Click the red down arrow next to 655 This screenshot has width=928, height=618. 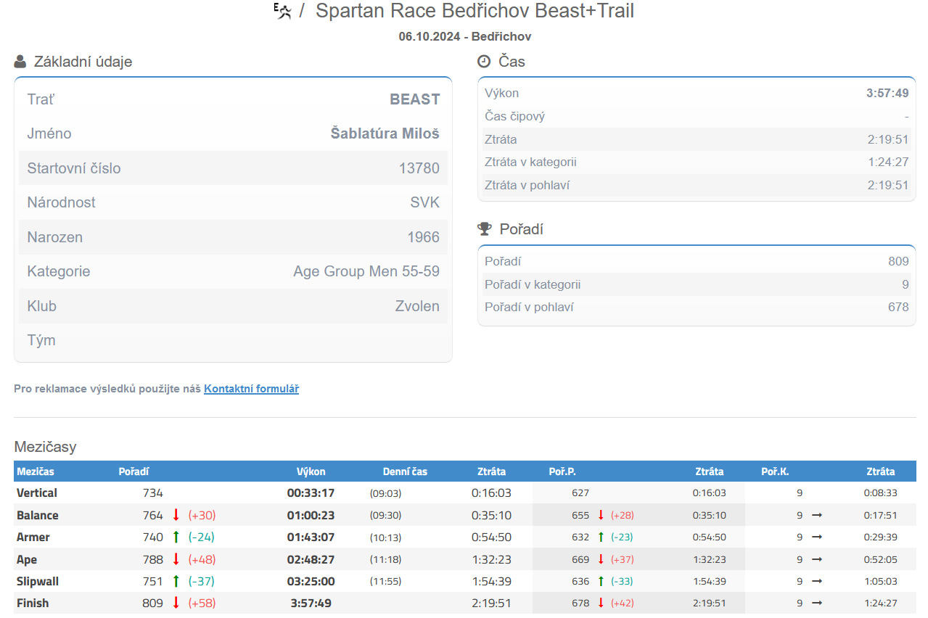click(x=601, y=515)
